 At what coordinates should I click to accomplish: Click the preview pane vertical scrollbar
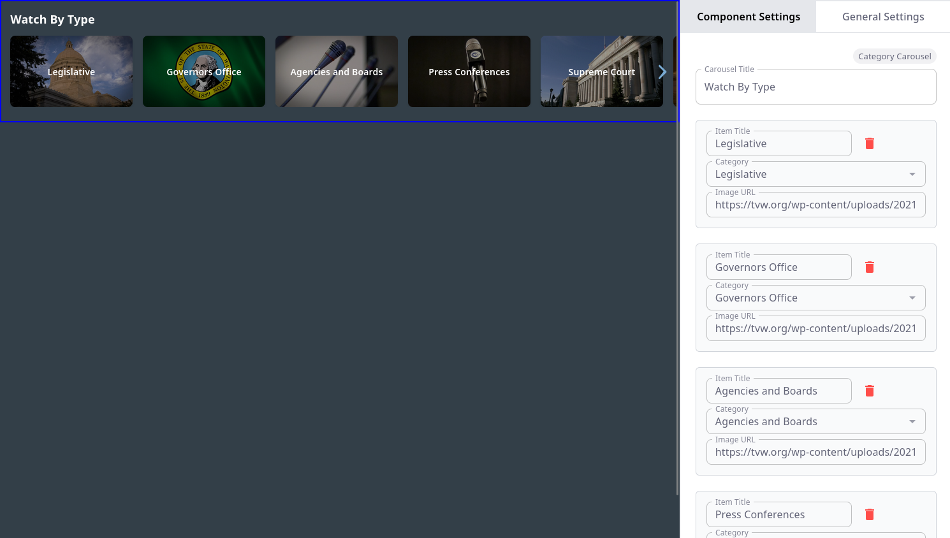[677, 247]
